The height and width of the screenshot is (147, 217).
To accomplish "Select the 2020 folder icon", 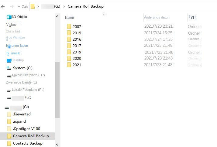I will (69, 58).
